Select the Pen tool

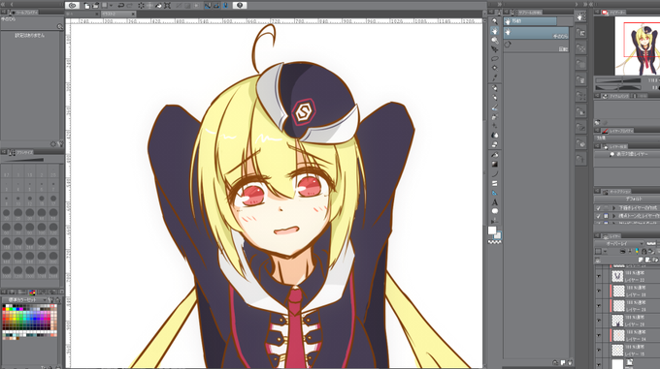point(495,88)
